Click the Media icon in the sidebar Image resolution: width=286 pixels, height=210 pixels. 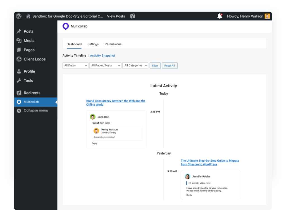click(x=19, y=41)
